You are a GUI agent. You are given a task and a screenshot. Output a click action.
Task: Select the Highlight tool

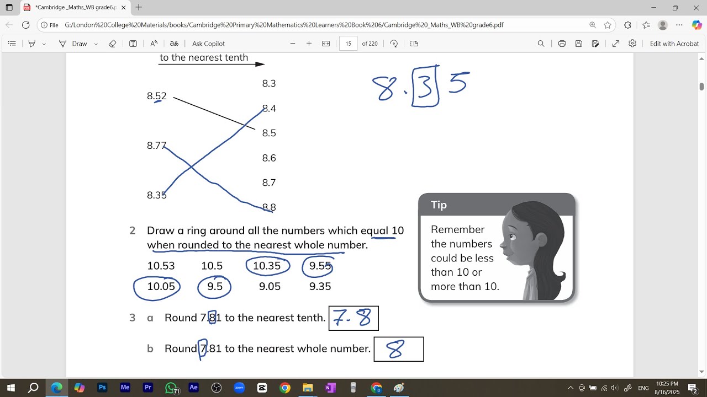pyautogui.click(x=32, y=44)
